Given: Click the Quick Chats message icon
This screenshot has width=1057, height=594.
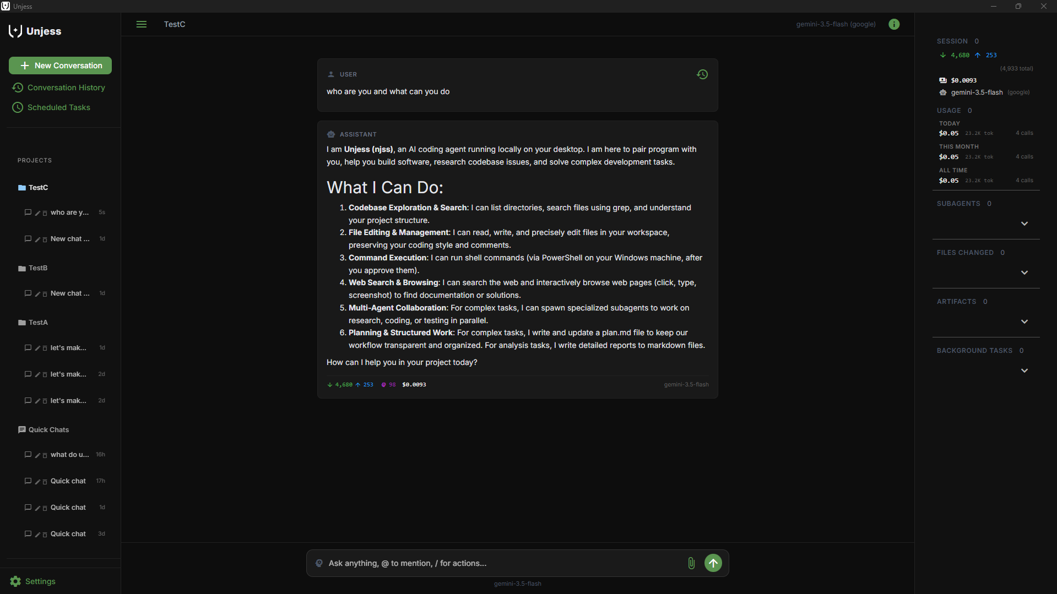Looking at the screenshot, I should click(x=22, y=430).
